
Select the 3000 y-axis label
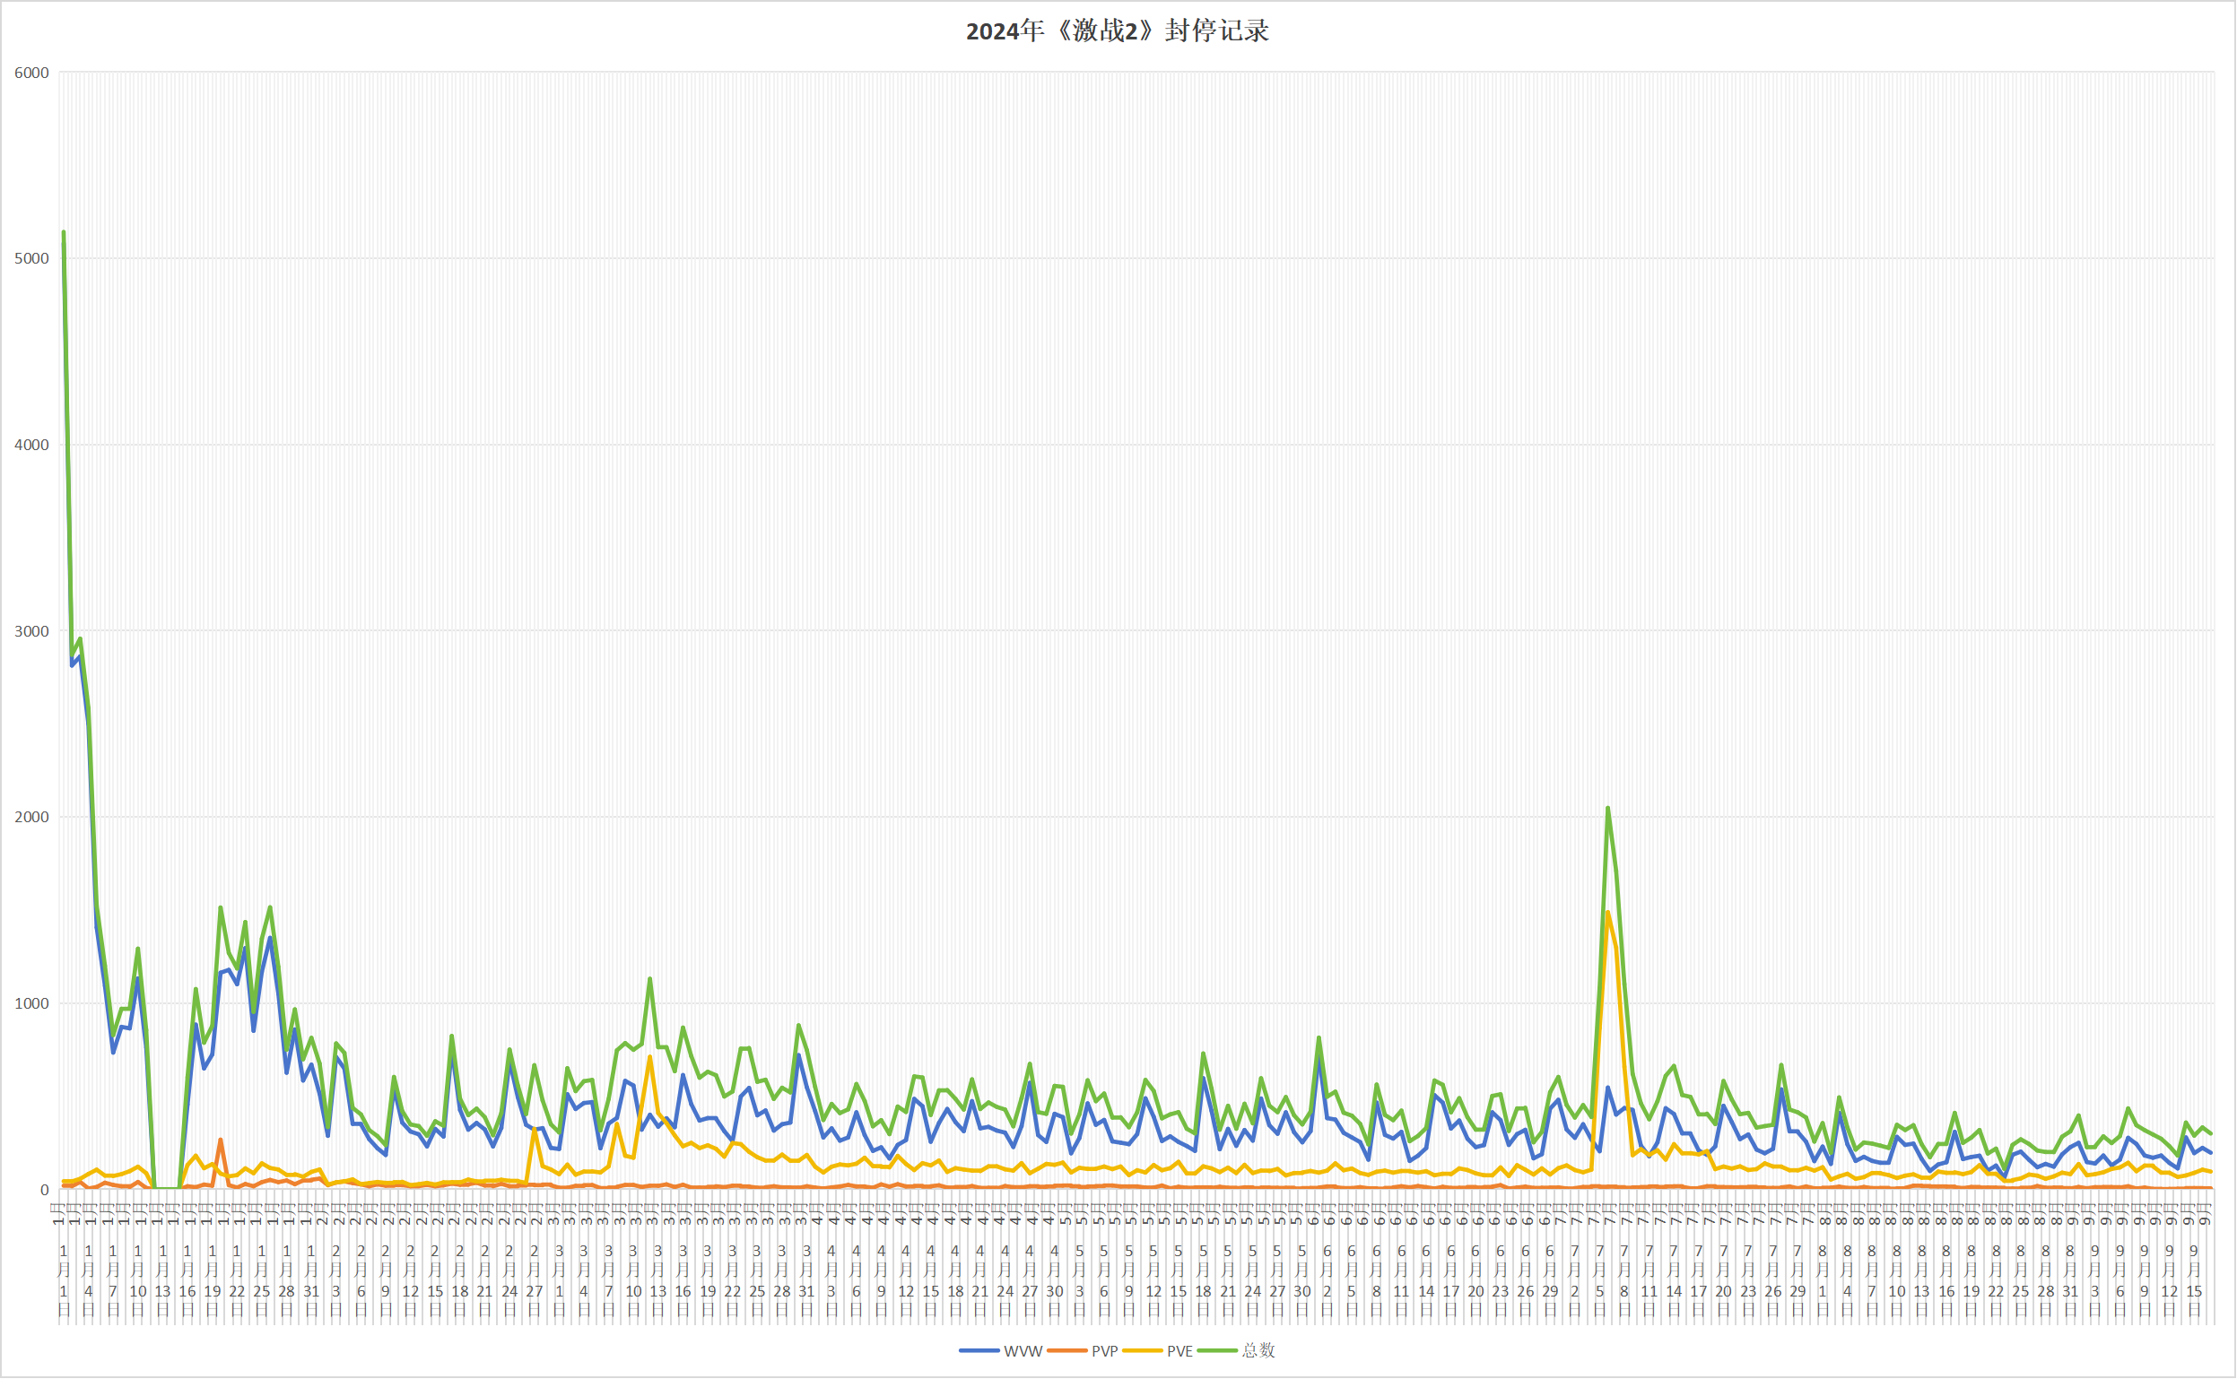click(x=31, y=631)
